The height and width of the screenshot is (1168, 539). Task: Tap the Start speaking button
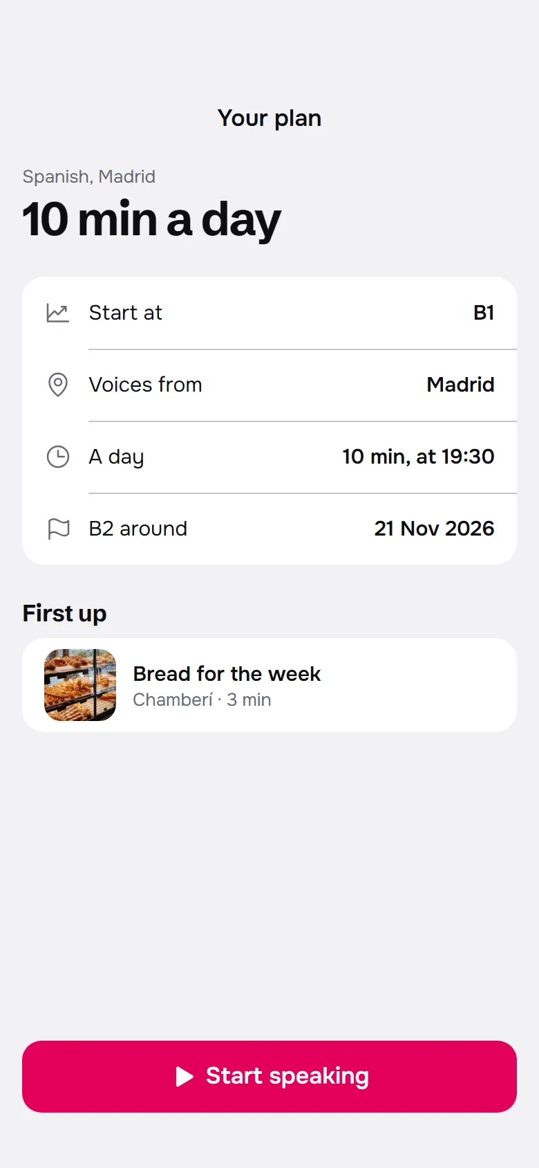269,1077
